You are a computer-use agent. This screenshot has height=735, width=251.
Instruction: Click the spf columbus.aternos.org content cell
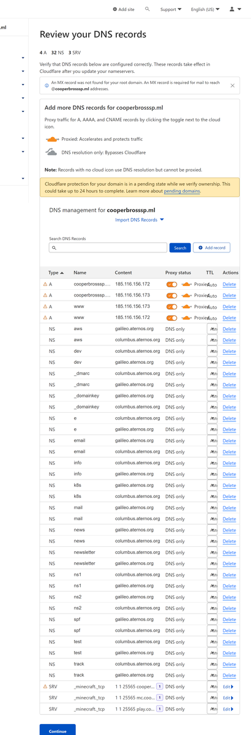[x=138, y=630]
